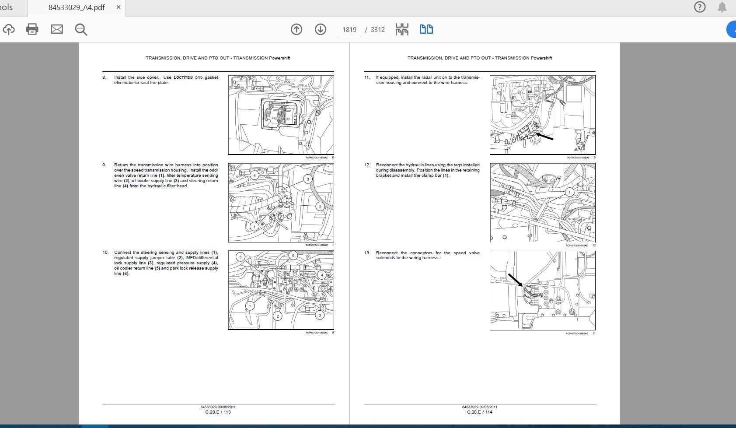Click the blue circle button at right edge
The image size is (736, 428).
coord(732,29)
